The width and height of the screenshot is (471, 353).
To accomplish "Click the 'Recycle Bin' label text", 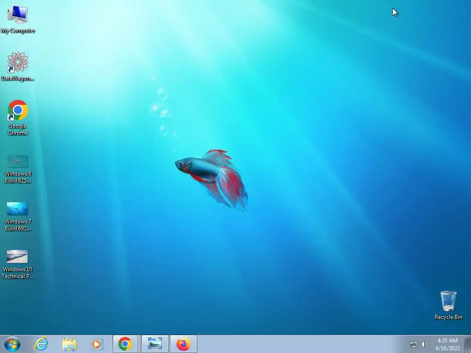I will 448,317.
